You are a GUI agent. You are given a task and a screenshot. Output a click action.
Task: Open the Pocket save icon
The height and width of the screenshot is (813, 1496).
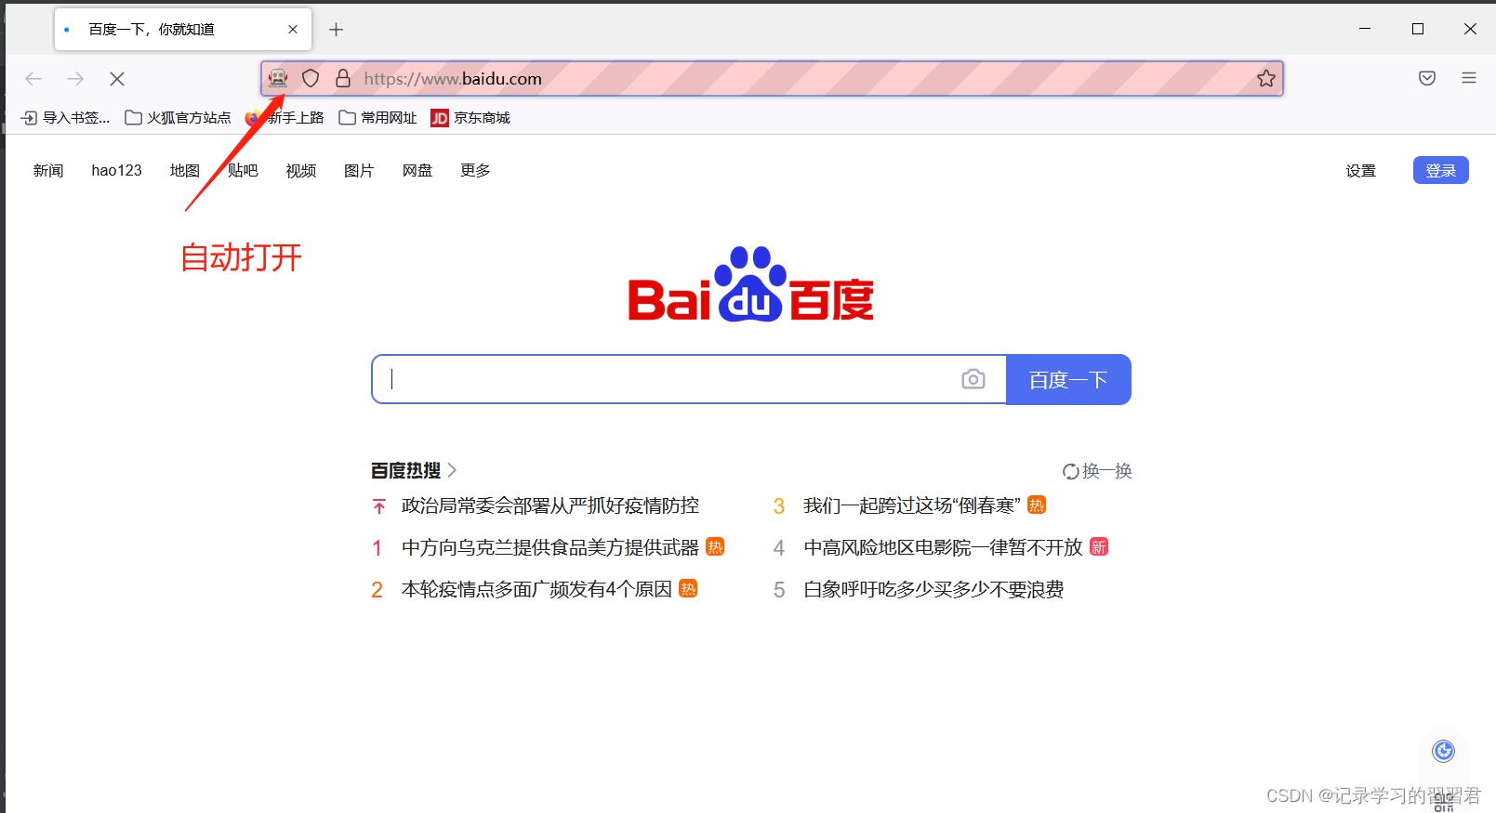pyautogui.click(x=1427, y=78)
